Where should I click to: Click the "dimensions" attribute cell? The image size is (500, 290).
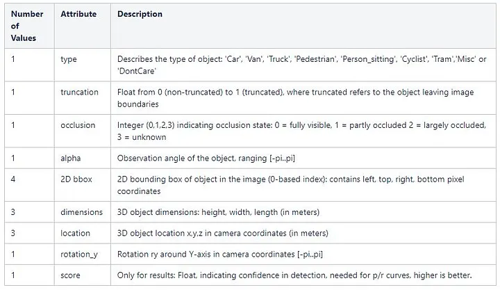tap(82, 212)
